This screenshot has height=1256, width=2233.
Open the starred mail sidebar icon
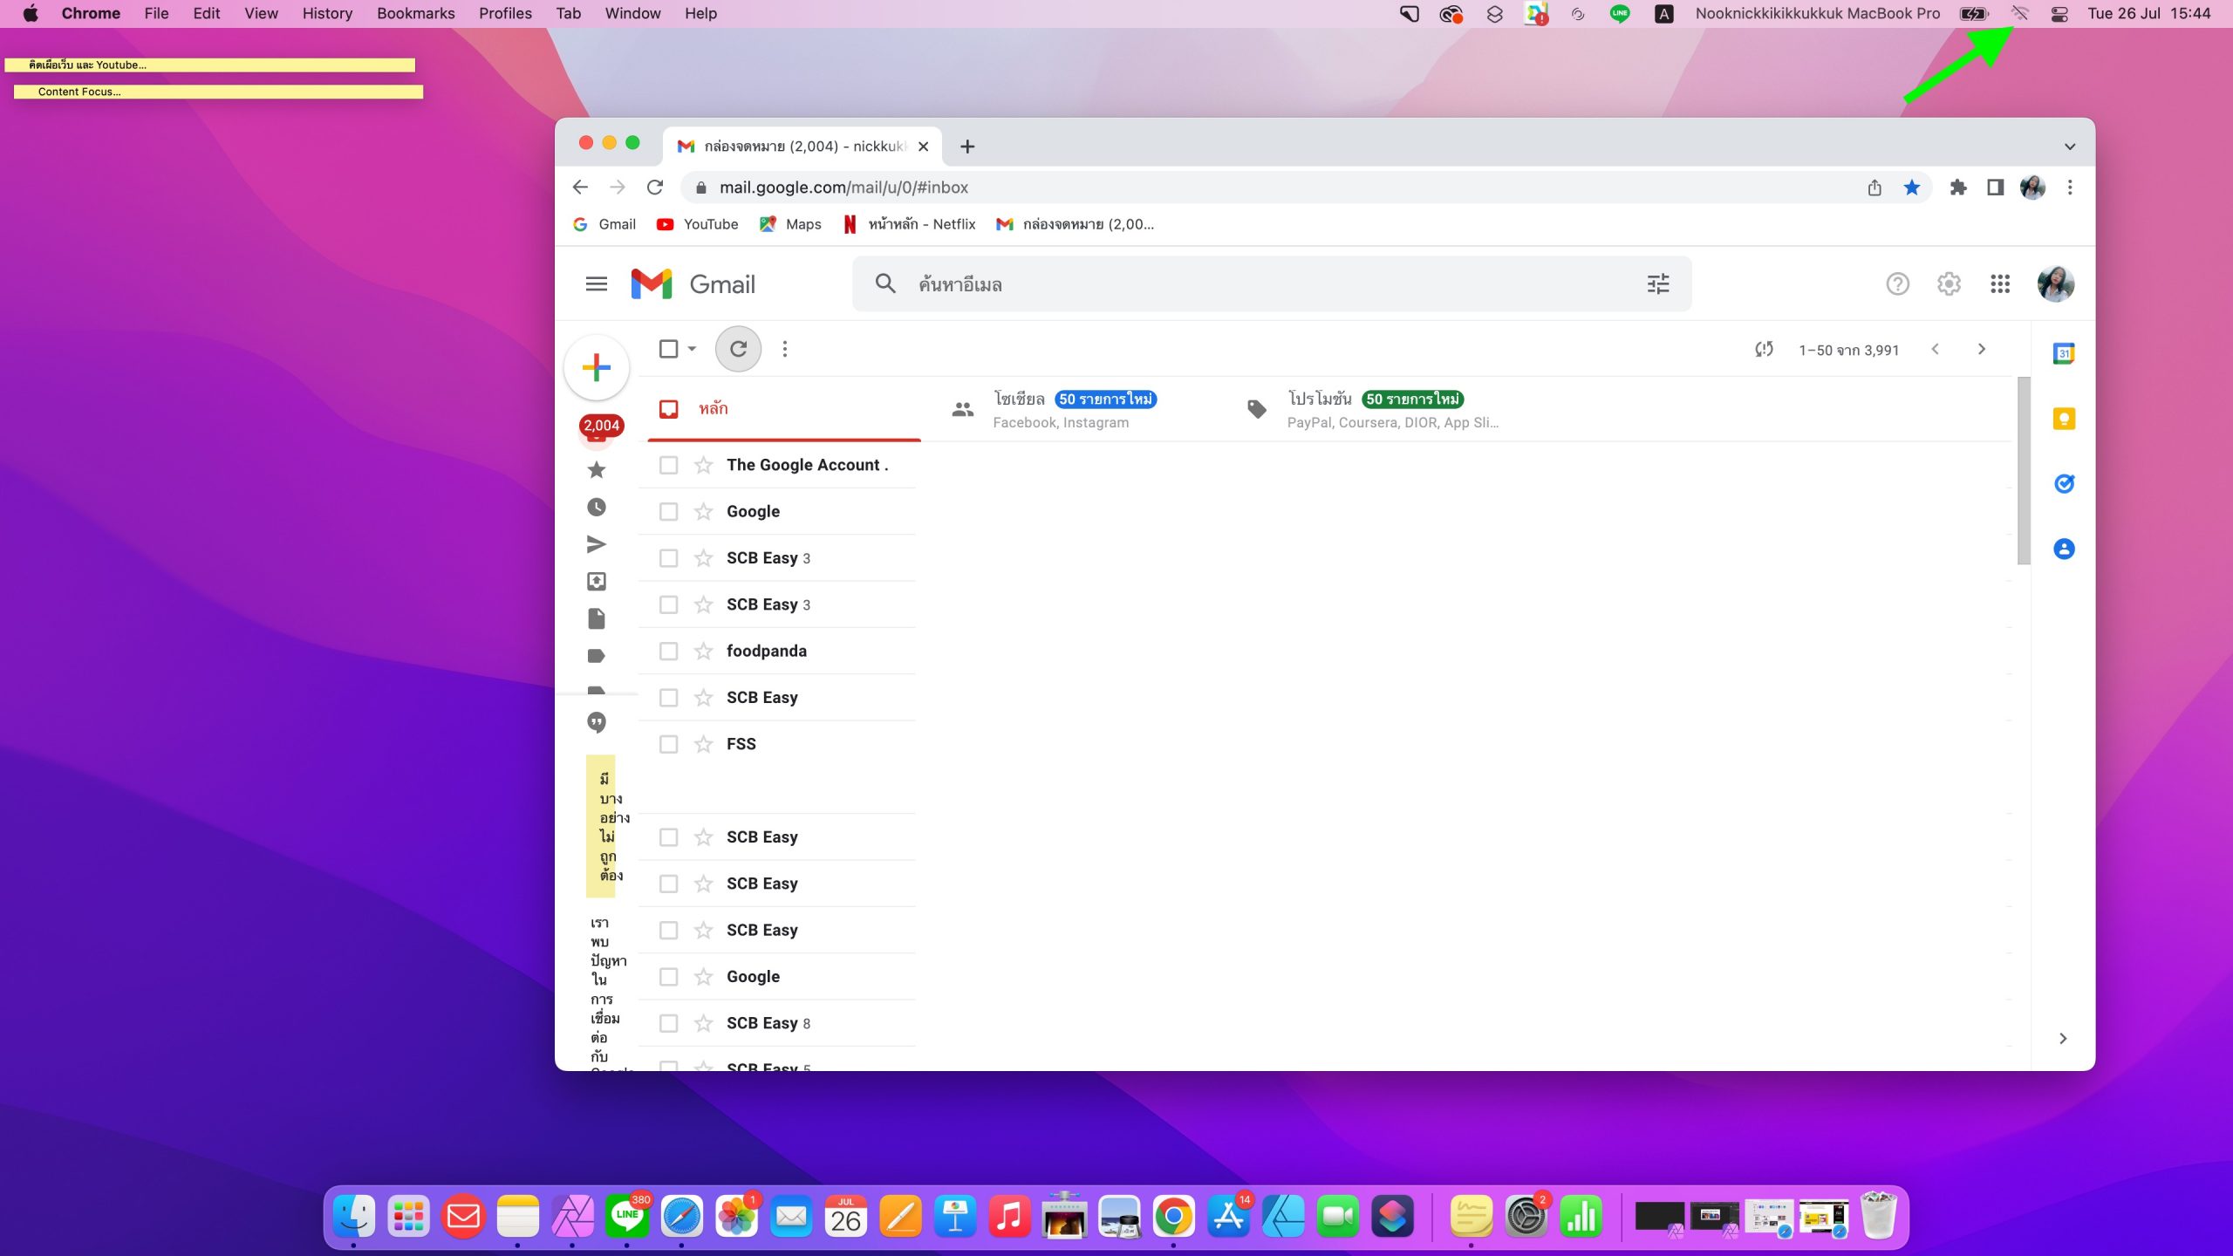click(x=597, y=470)
